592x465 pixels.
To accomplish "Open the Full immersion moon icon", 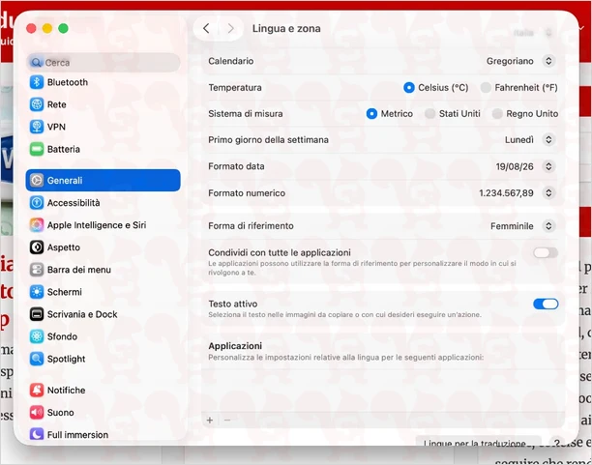I will pyautogui.click(x=37, y=434).
